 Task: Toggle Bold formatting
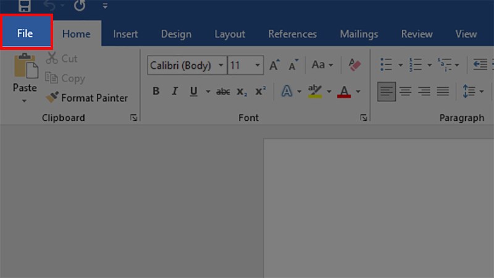[156, 91]
